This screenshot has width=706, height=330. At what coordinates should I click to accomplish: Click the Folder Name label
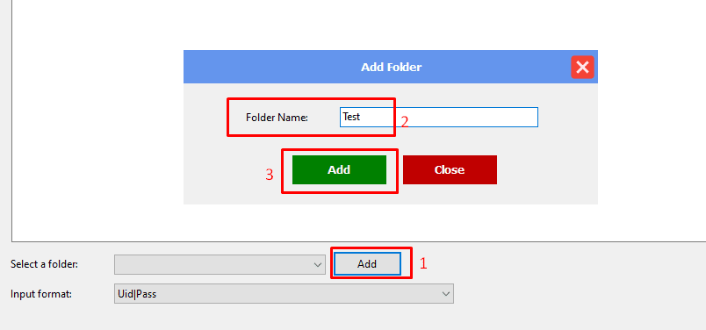pos(277,118)
